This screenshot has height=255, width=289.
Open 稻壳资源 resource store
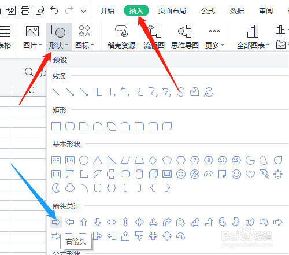coord(121,37)
